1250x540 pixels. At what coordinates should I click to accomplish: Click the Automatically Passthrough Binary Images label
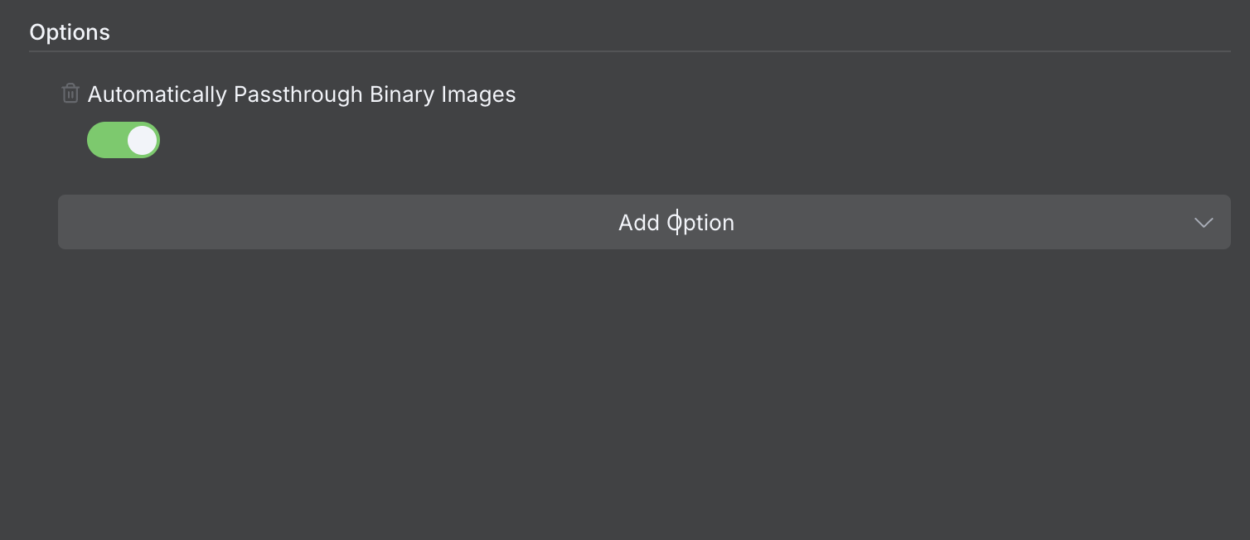(x=302, y=94)
